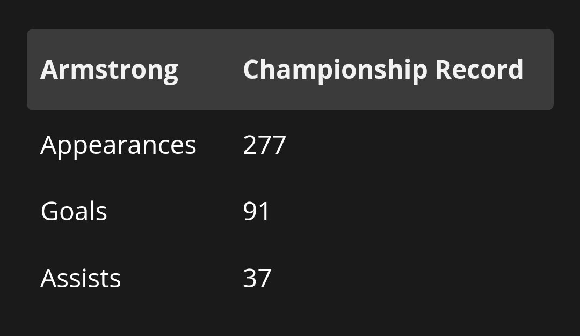The image size is (580, 336).
Task: Click the lowest stat number in the table
Action: (x=257, y=278)
